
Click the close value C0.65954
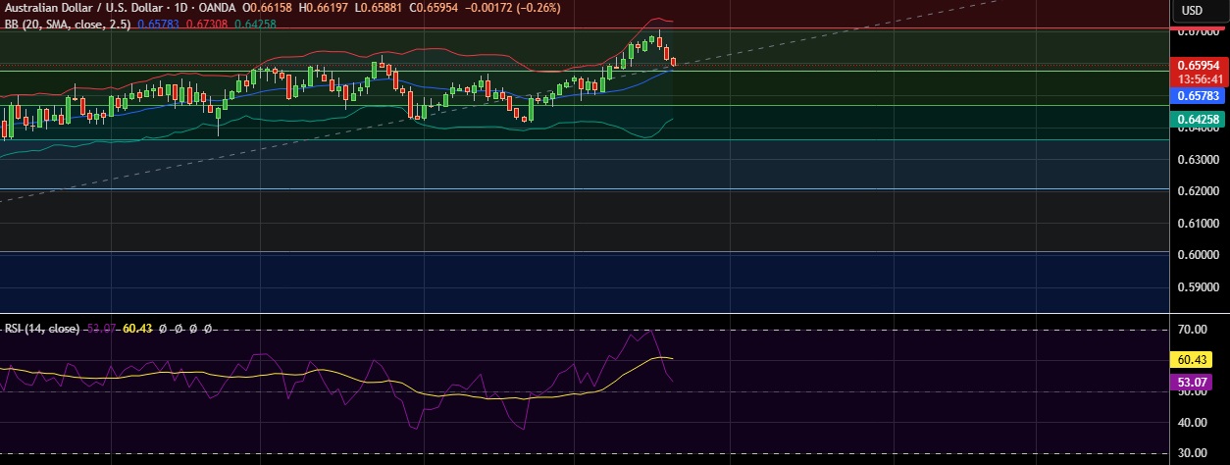pyautogui.click(x=432, y=9)
